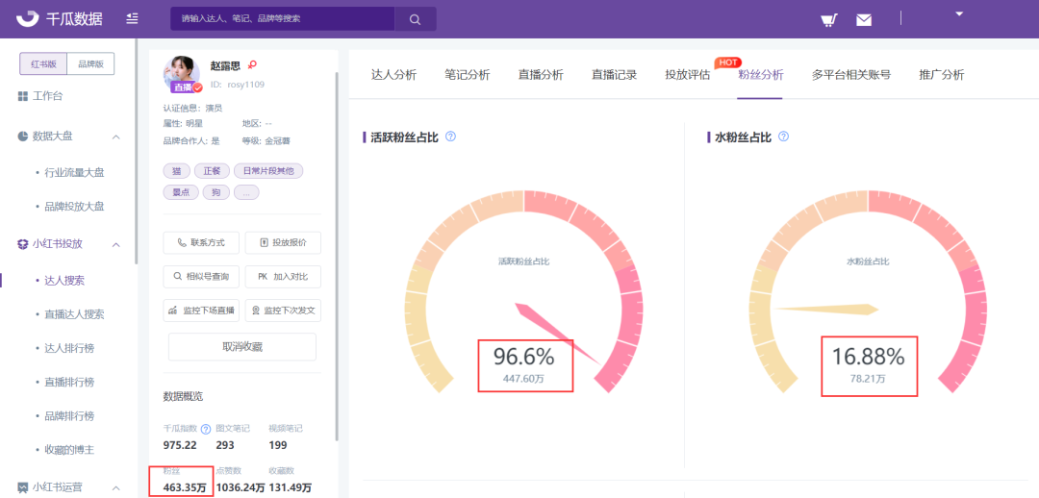1039x498 pixels.
Task: Open the mail envelope icon
Action: [863, 20]
